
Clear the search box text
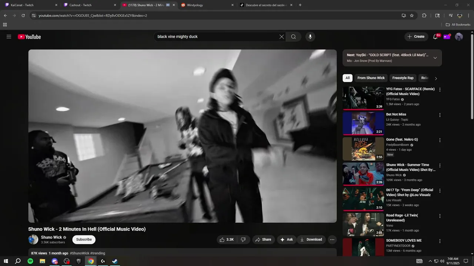(x=281, y=37)
